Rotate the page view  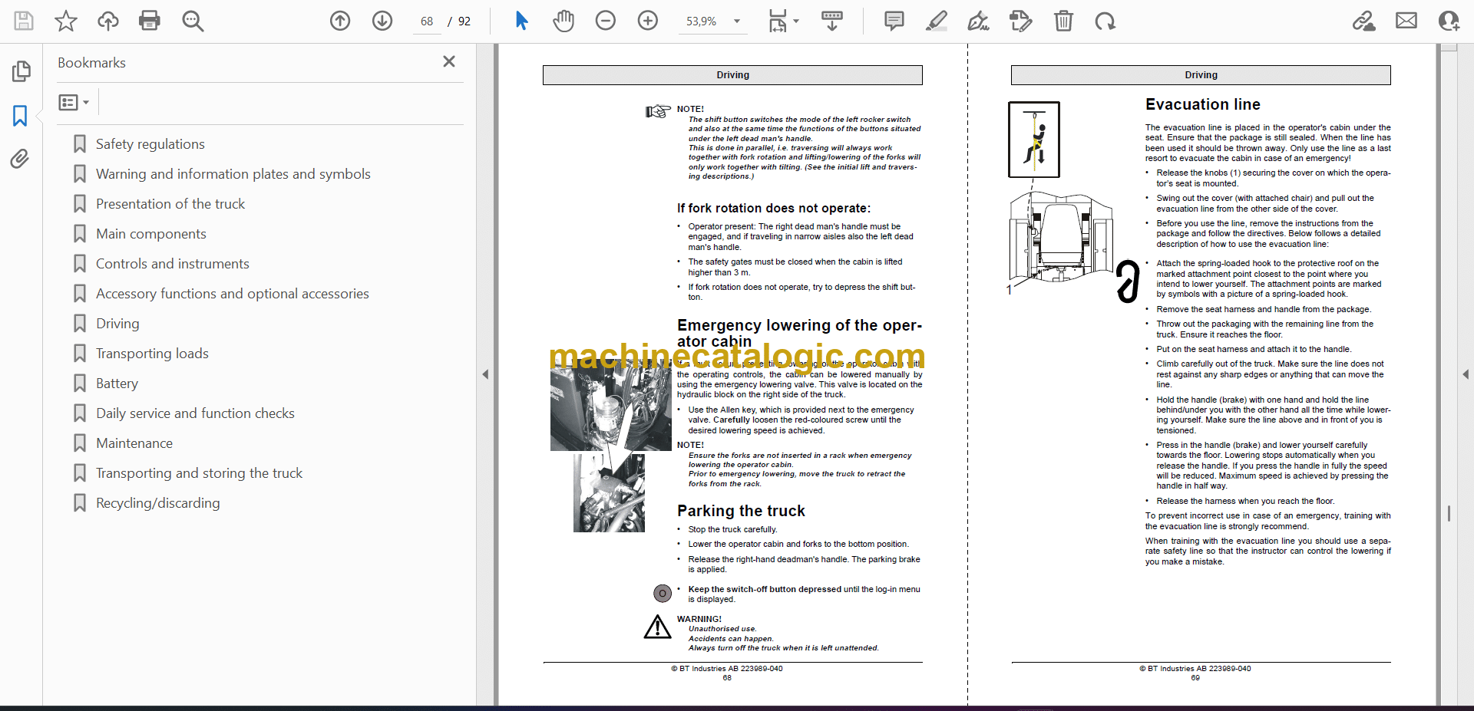[x=1105, y=21]
